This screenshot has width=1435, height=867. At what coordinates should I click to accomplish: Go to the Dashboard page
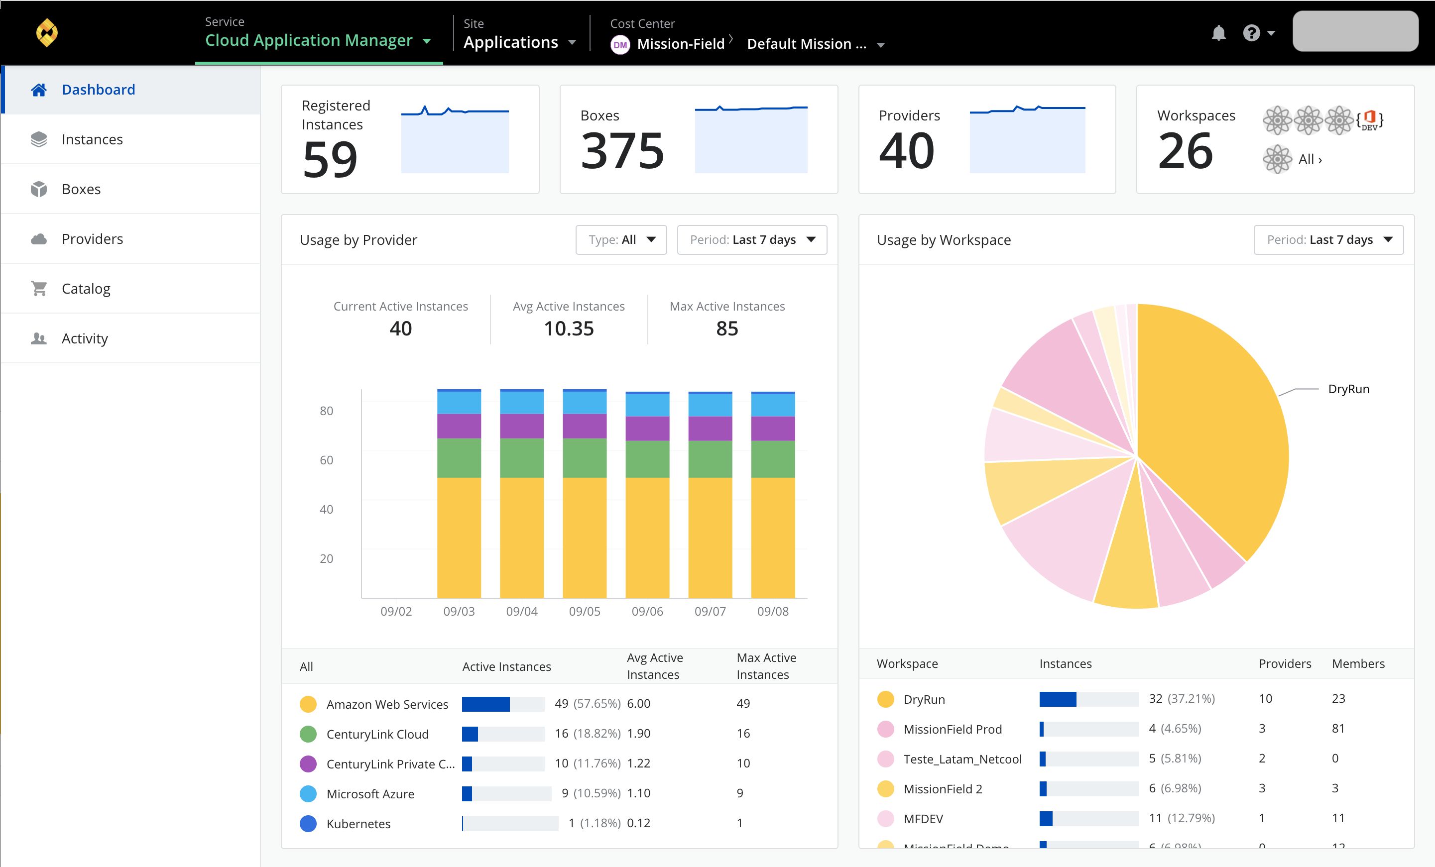pyautogui.click(x=131, y=90)
